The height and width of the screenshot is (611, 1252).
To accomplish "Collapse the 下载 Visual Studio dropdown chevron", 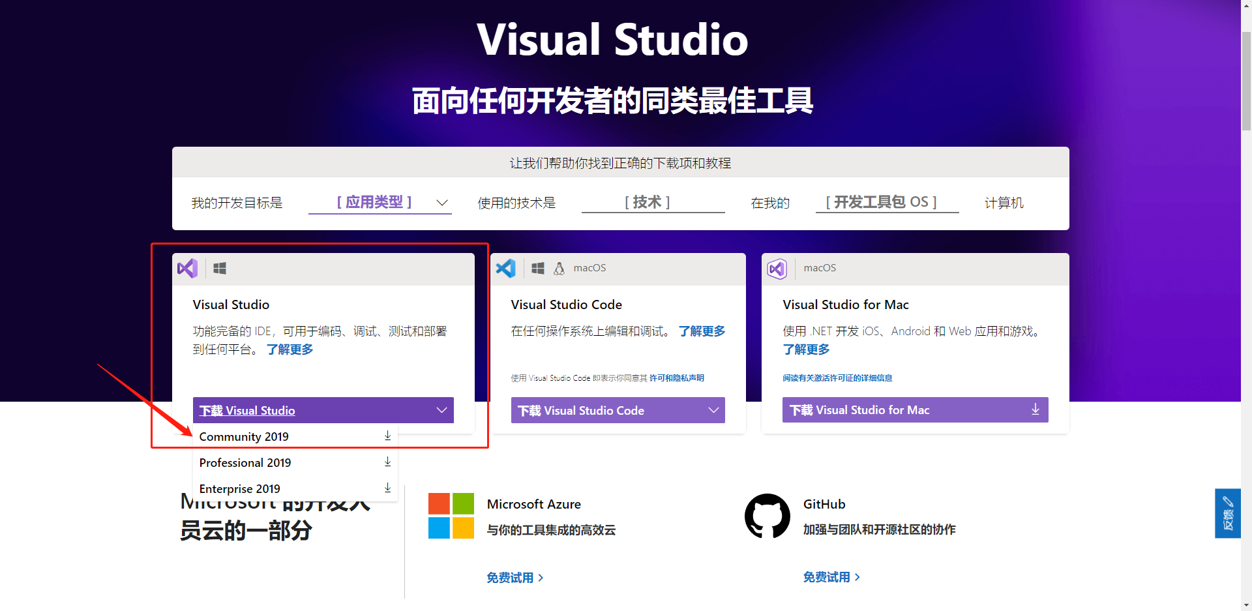I will pyautogui.click(x=441, y=410).
